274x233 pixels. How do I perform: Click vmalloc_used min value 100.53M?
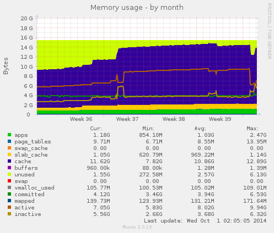tap(151, 188)
